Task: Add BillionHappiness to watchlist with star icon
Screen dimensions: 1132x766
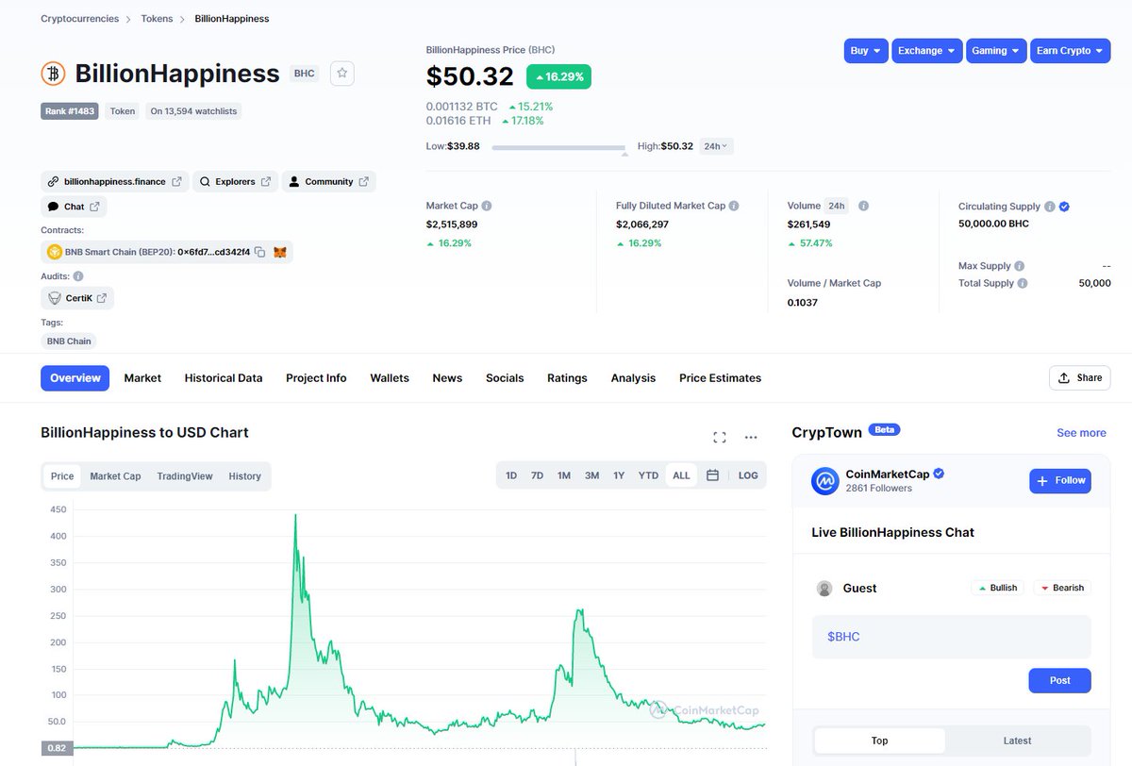Action: [x=341, y=73]
